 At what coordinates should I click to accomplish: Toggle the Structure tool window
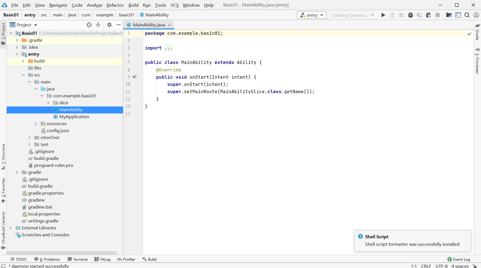[3, 156]
